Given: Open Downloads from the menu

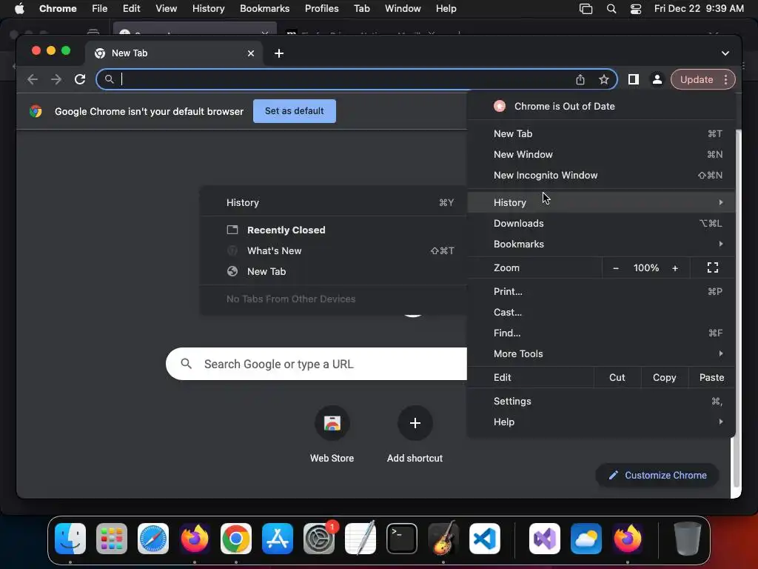Looking at the screenshot, I should tap(601, 223).
